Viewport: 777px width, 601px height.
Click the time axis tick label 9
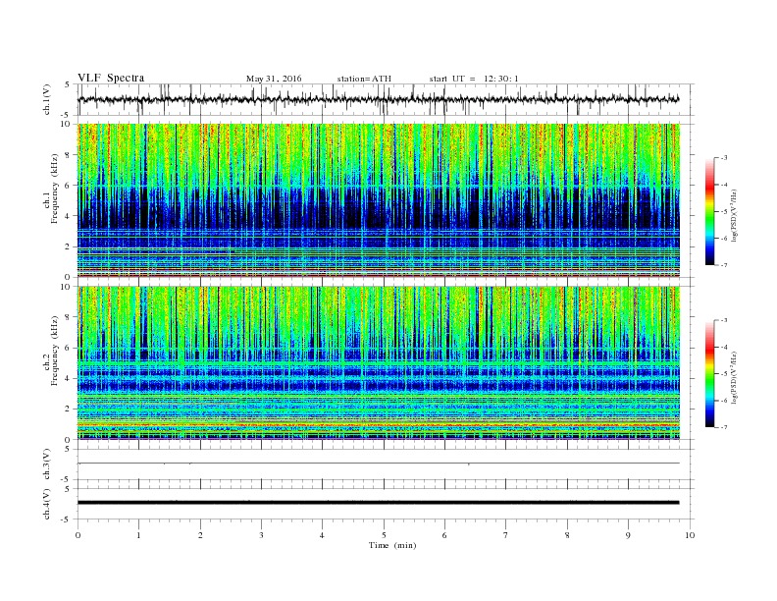pyautogui.click(x=628, y=535)
